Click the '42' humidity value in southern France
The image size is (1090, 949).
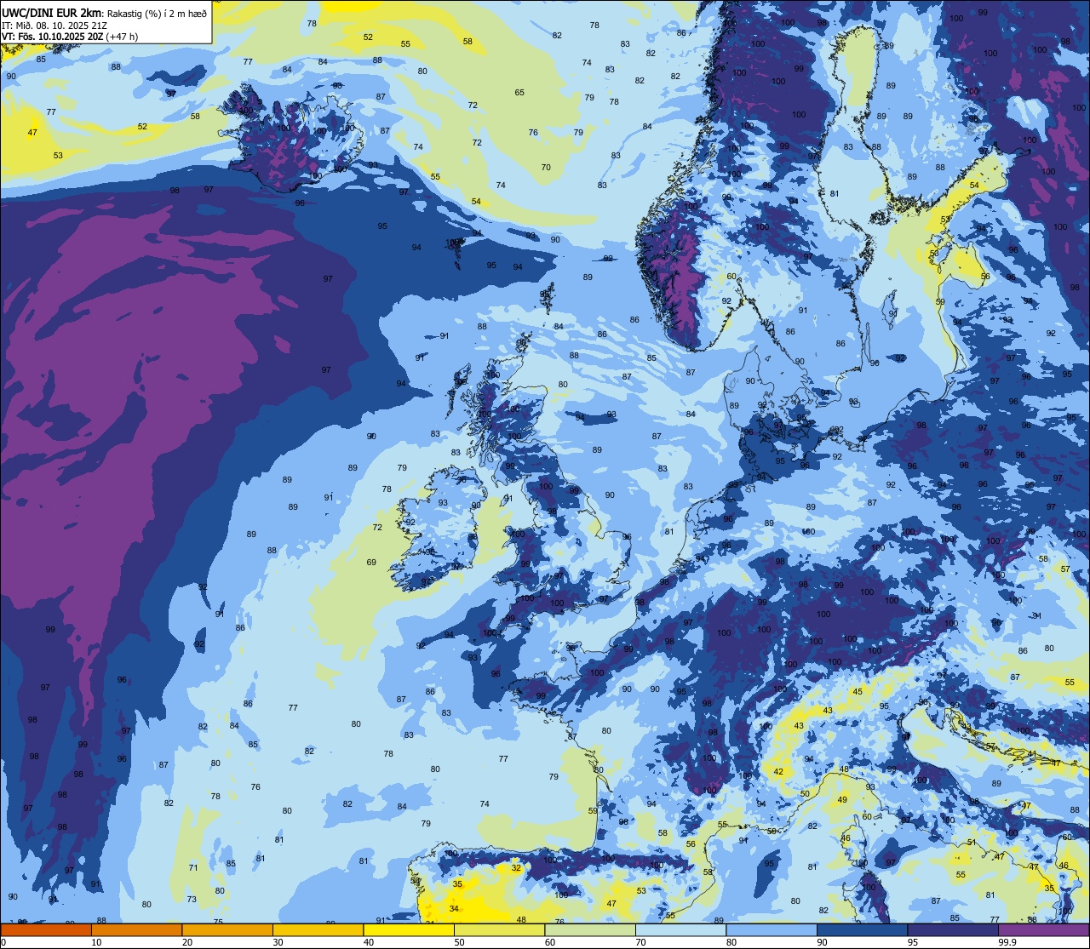[x=778, y=772]
